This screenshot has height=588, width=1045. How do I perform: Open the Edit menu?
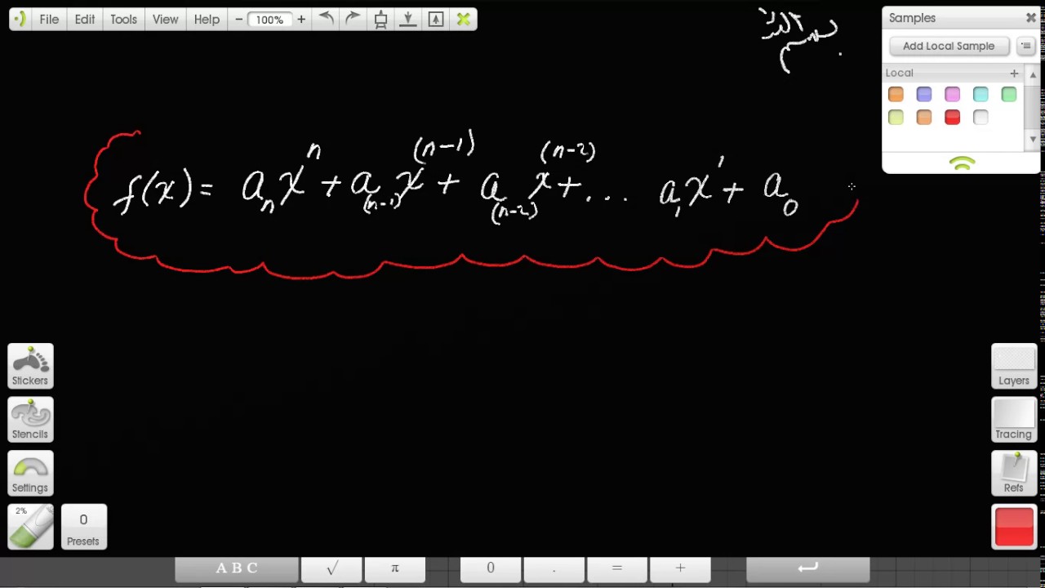85,19
